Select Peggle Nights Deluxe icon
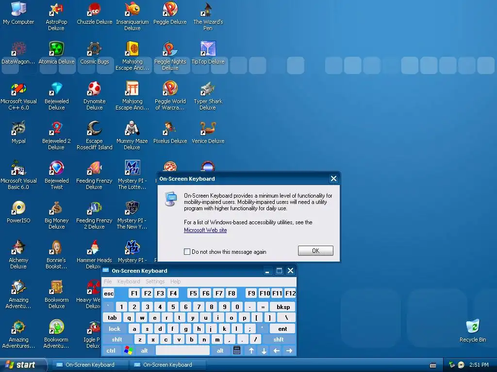 (x=170, y=56)
